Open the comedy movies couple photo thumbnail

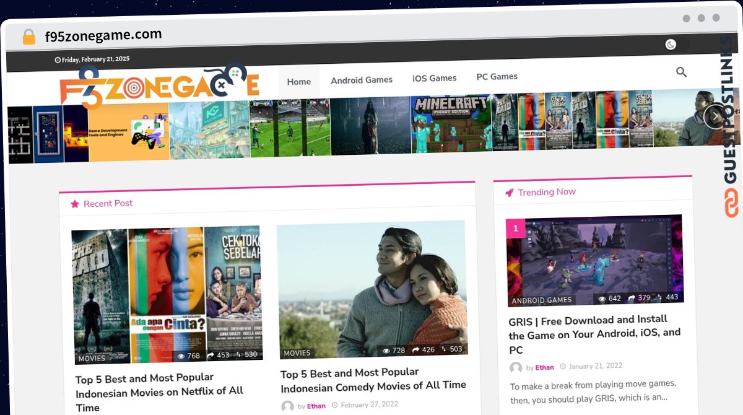pos(372,289)
